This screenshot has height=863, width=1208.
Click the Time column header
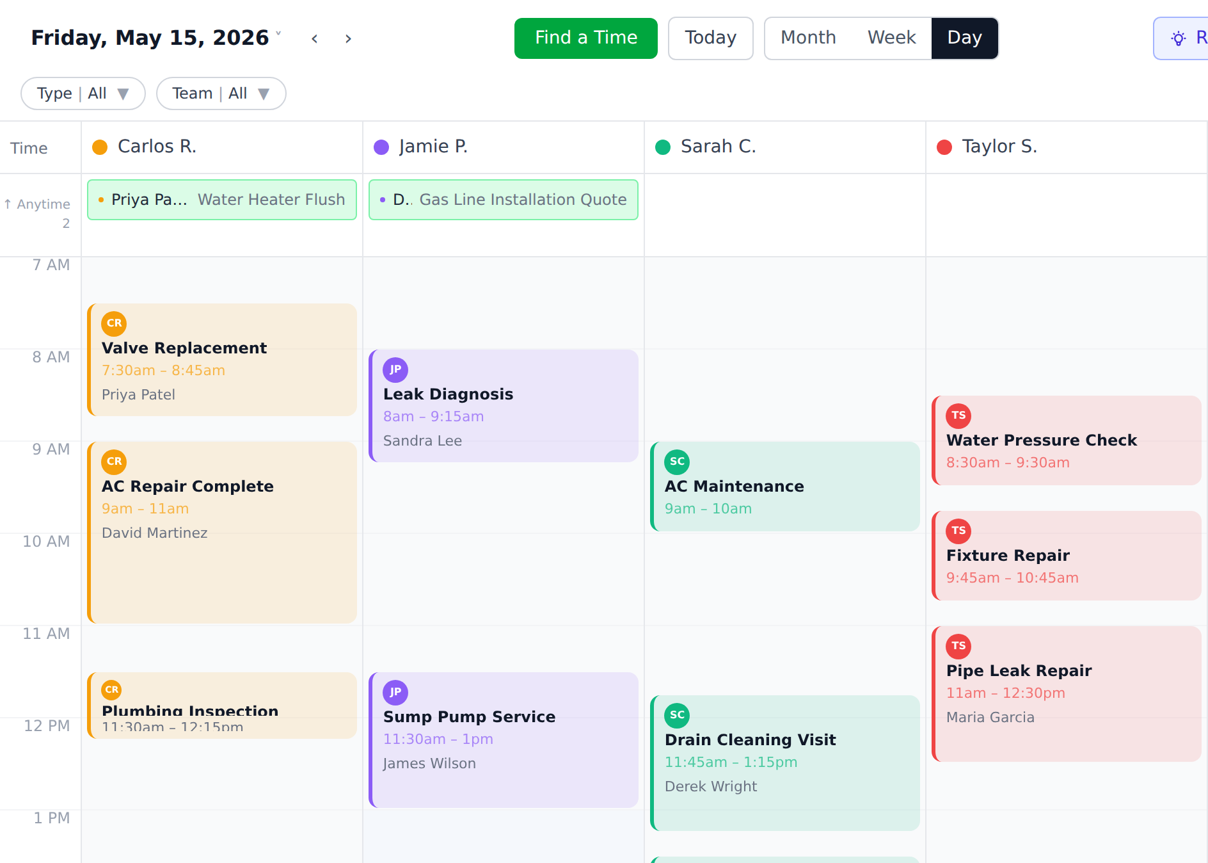click(x=29, y=149)
